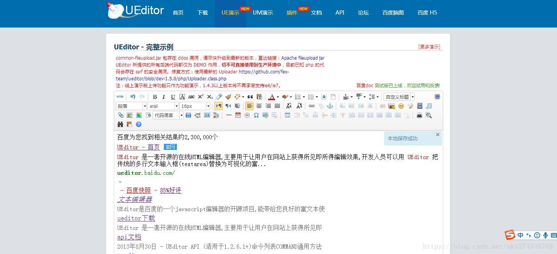
Task: Click the preview magnifier icon
Action: [429, 115]
